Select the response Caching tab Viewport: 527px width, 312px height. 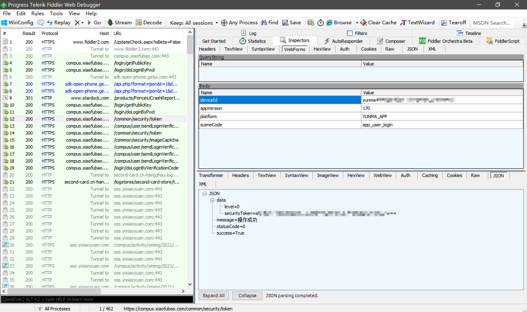click(x=430, y=176)
